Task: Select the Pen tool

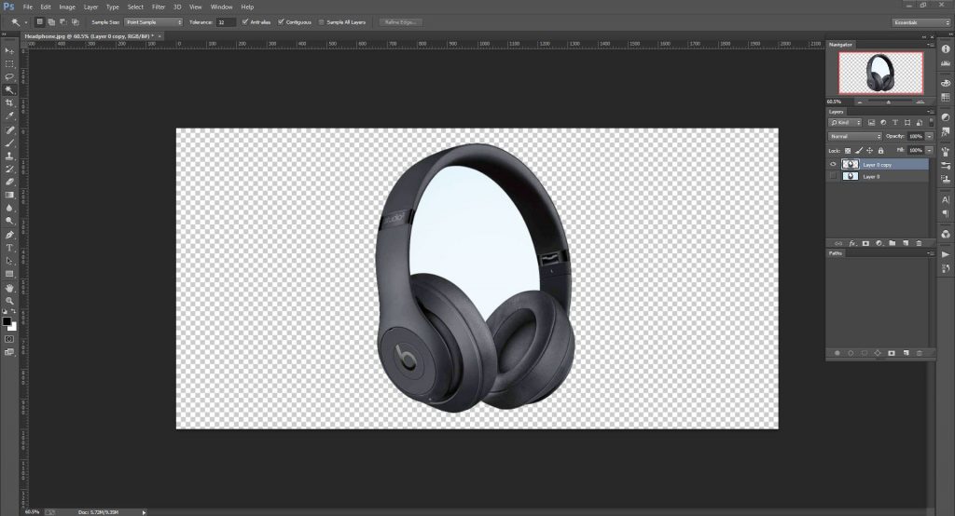Action: click(x=9, y=235)
